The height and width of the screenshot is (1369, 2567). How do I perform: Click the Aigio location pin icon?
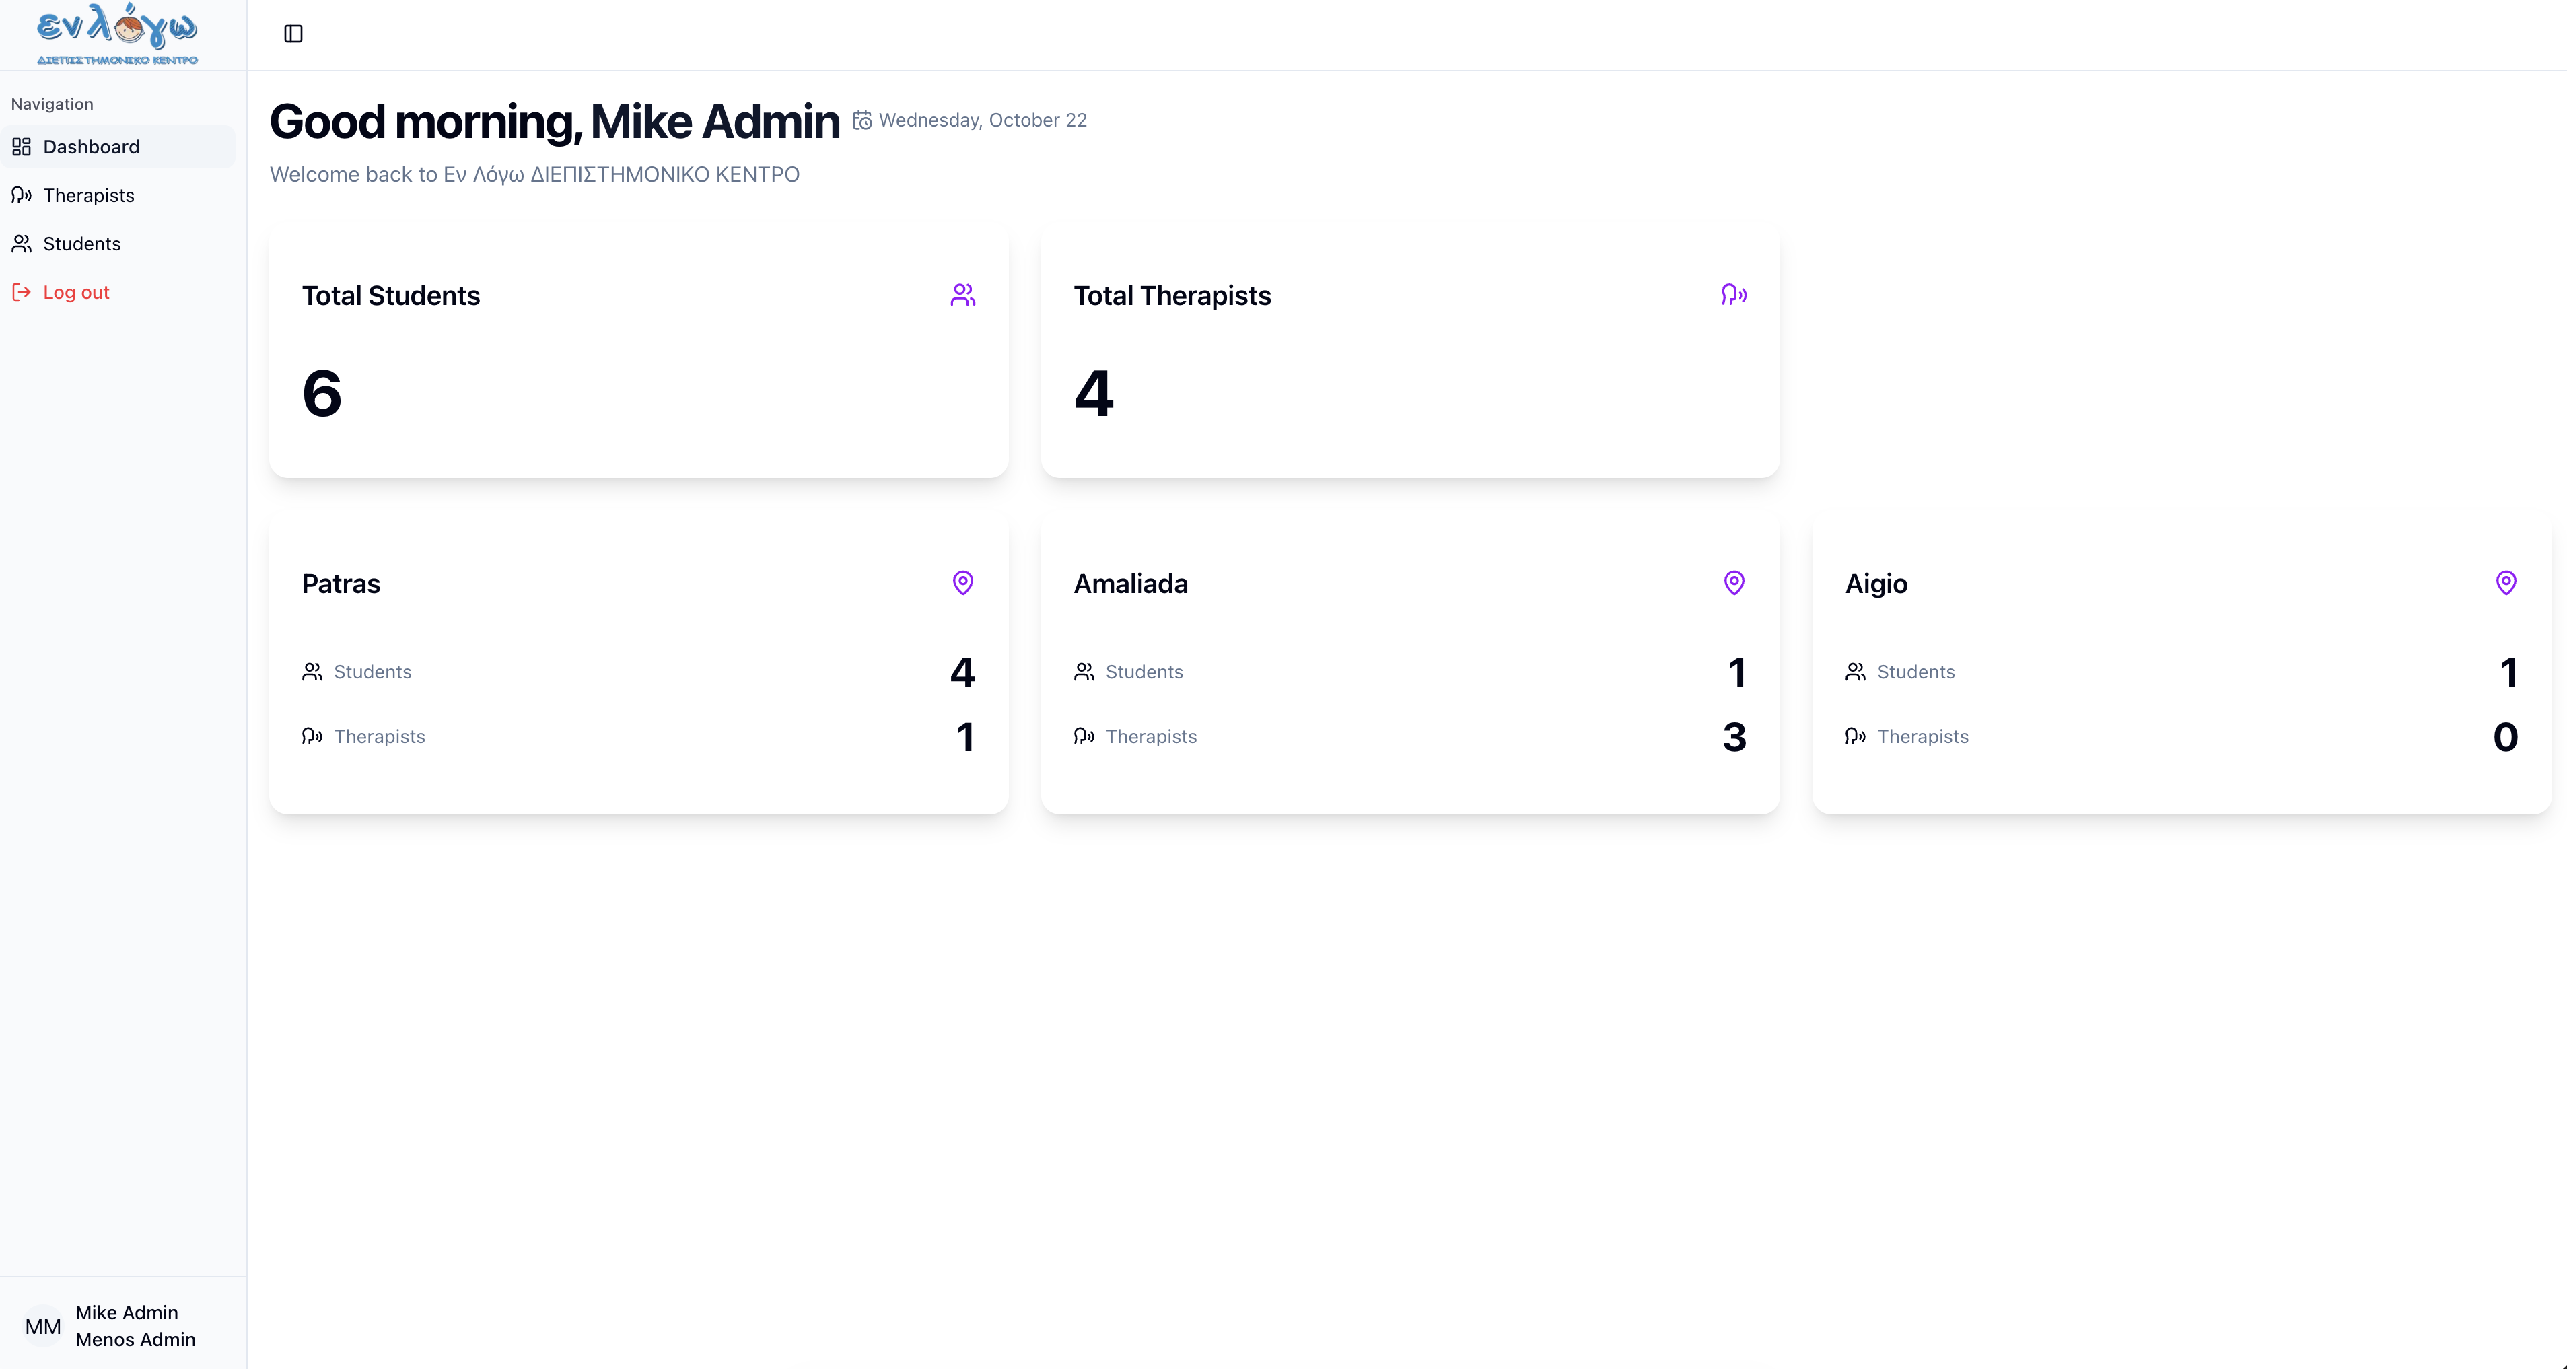tap(2505, 583)
